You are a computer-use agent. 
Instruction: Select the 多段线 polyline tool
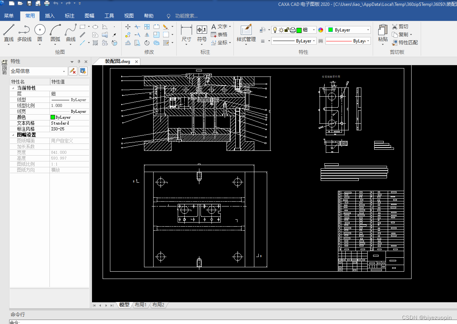(24, 34)
